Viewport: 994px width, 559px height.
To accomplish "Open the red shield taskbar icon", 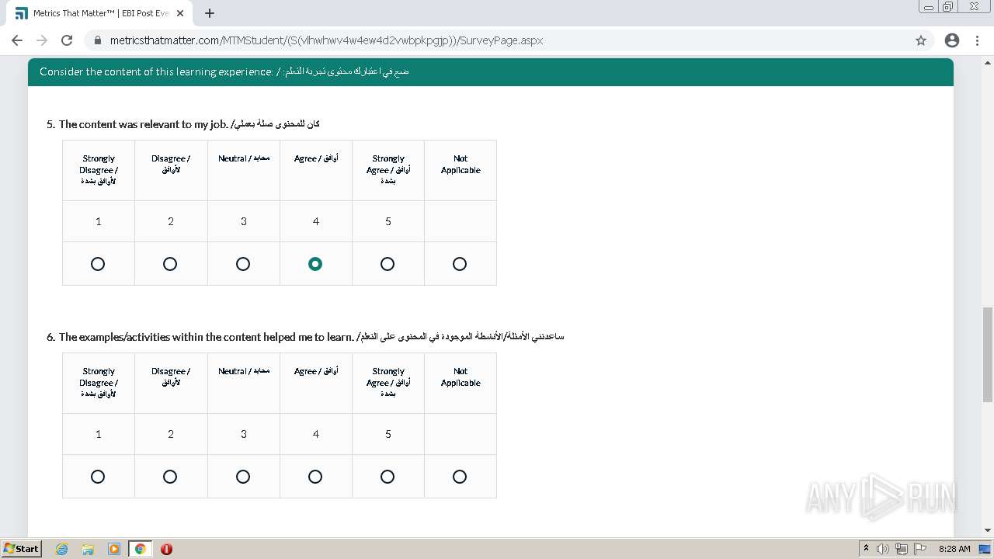I will 166,549.
